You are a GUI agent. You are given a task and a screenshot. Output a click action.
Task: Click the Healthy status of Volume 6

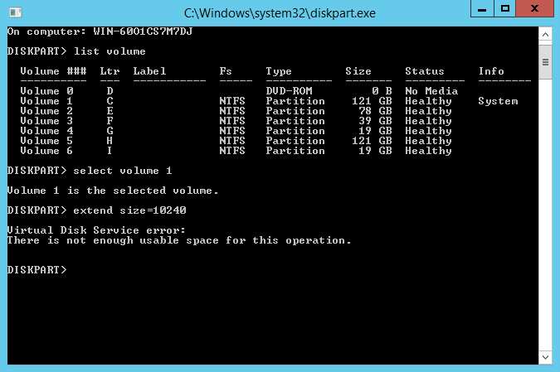(x=428, y=151)
